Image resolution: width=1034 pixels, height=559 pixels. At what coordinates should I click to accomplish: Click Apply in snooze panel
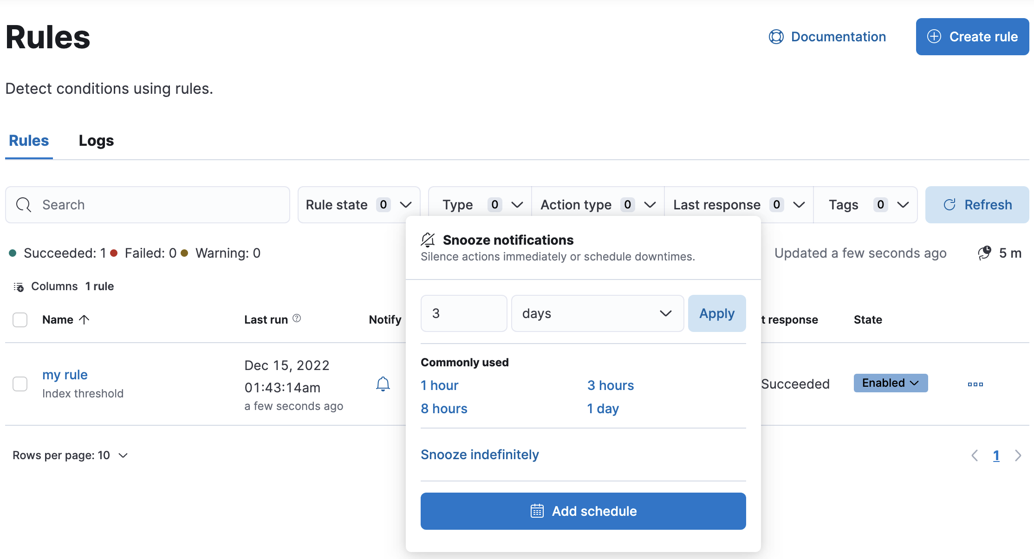[x=717, y=313]
